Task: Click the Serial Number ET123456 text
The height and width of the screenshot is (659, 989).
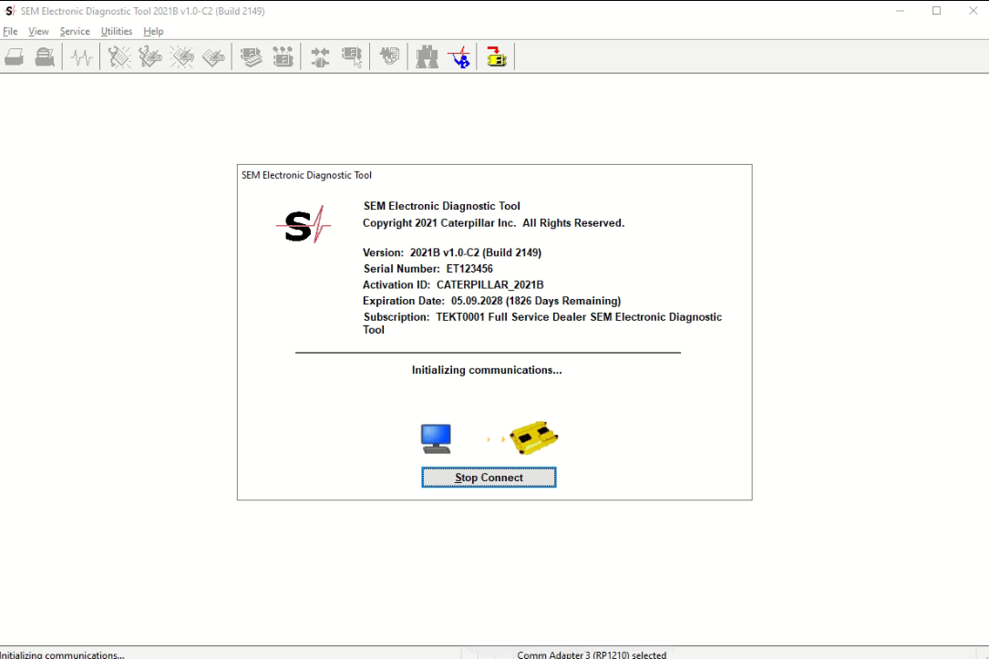Action: pos(428,269)
